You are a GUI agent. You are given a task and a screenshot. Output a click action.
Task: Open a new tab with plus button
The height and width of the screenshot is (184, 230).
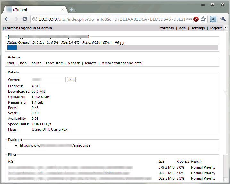click(x=71, y=10)
